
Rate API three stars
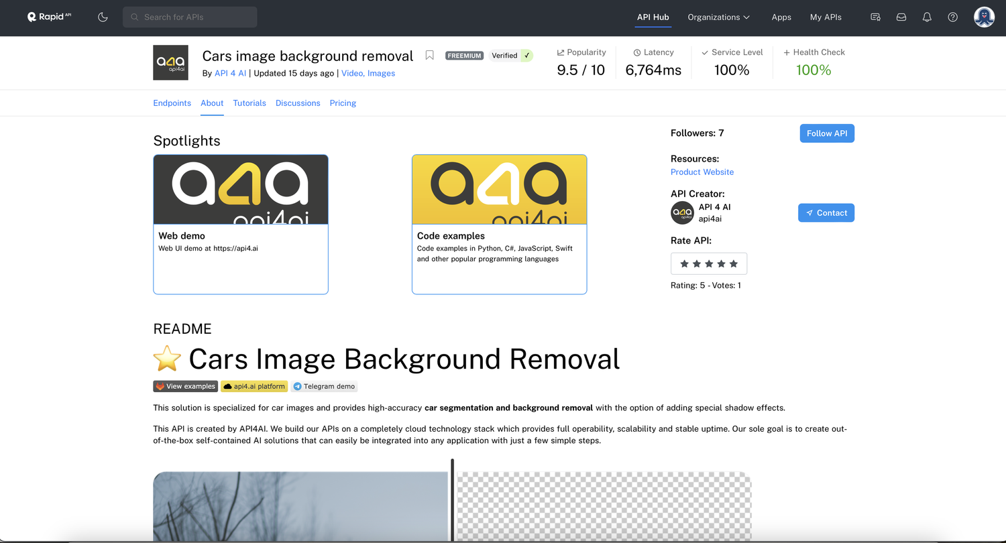pos(709,263)
